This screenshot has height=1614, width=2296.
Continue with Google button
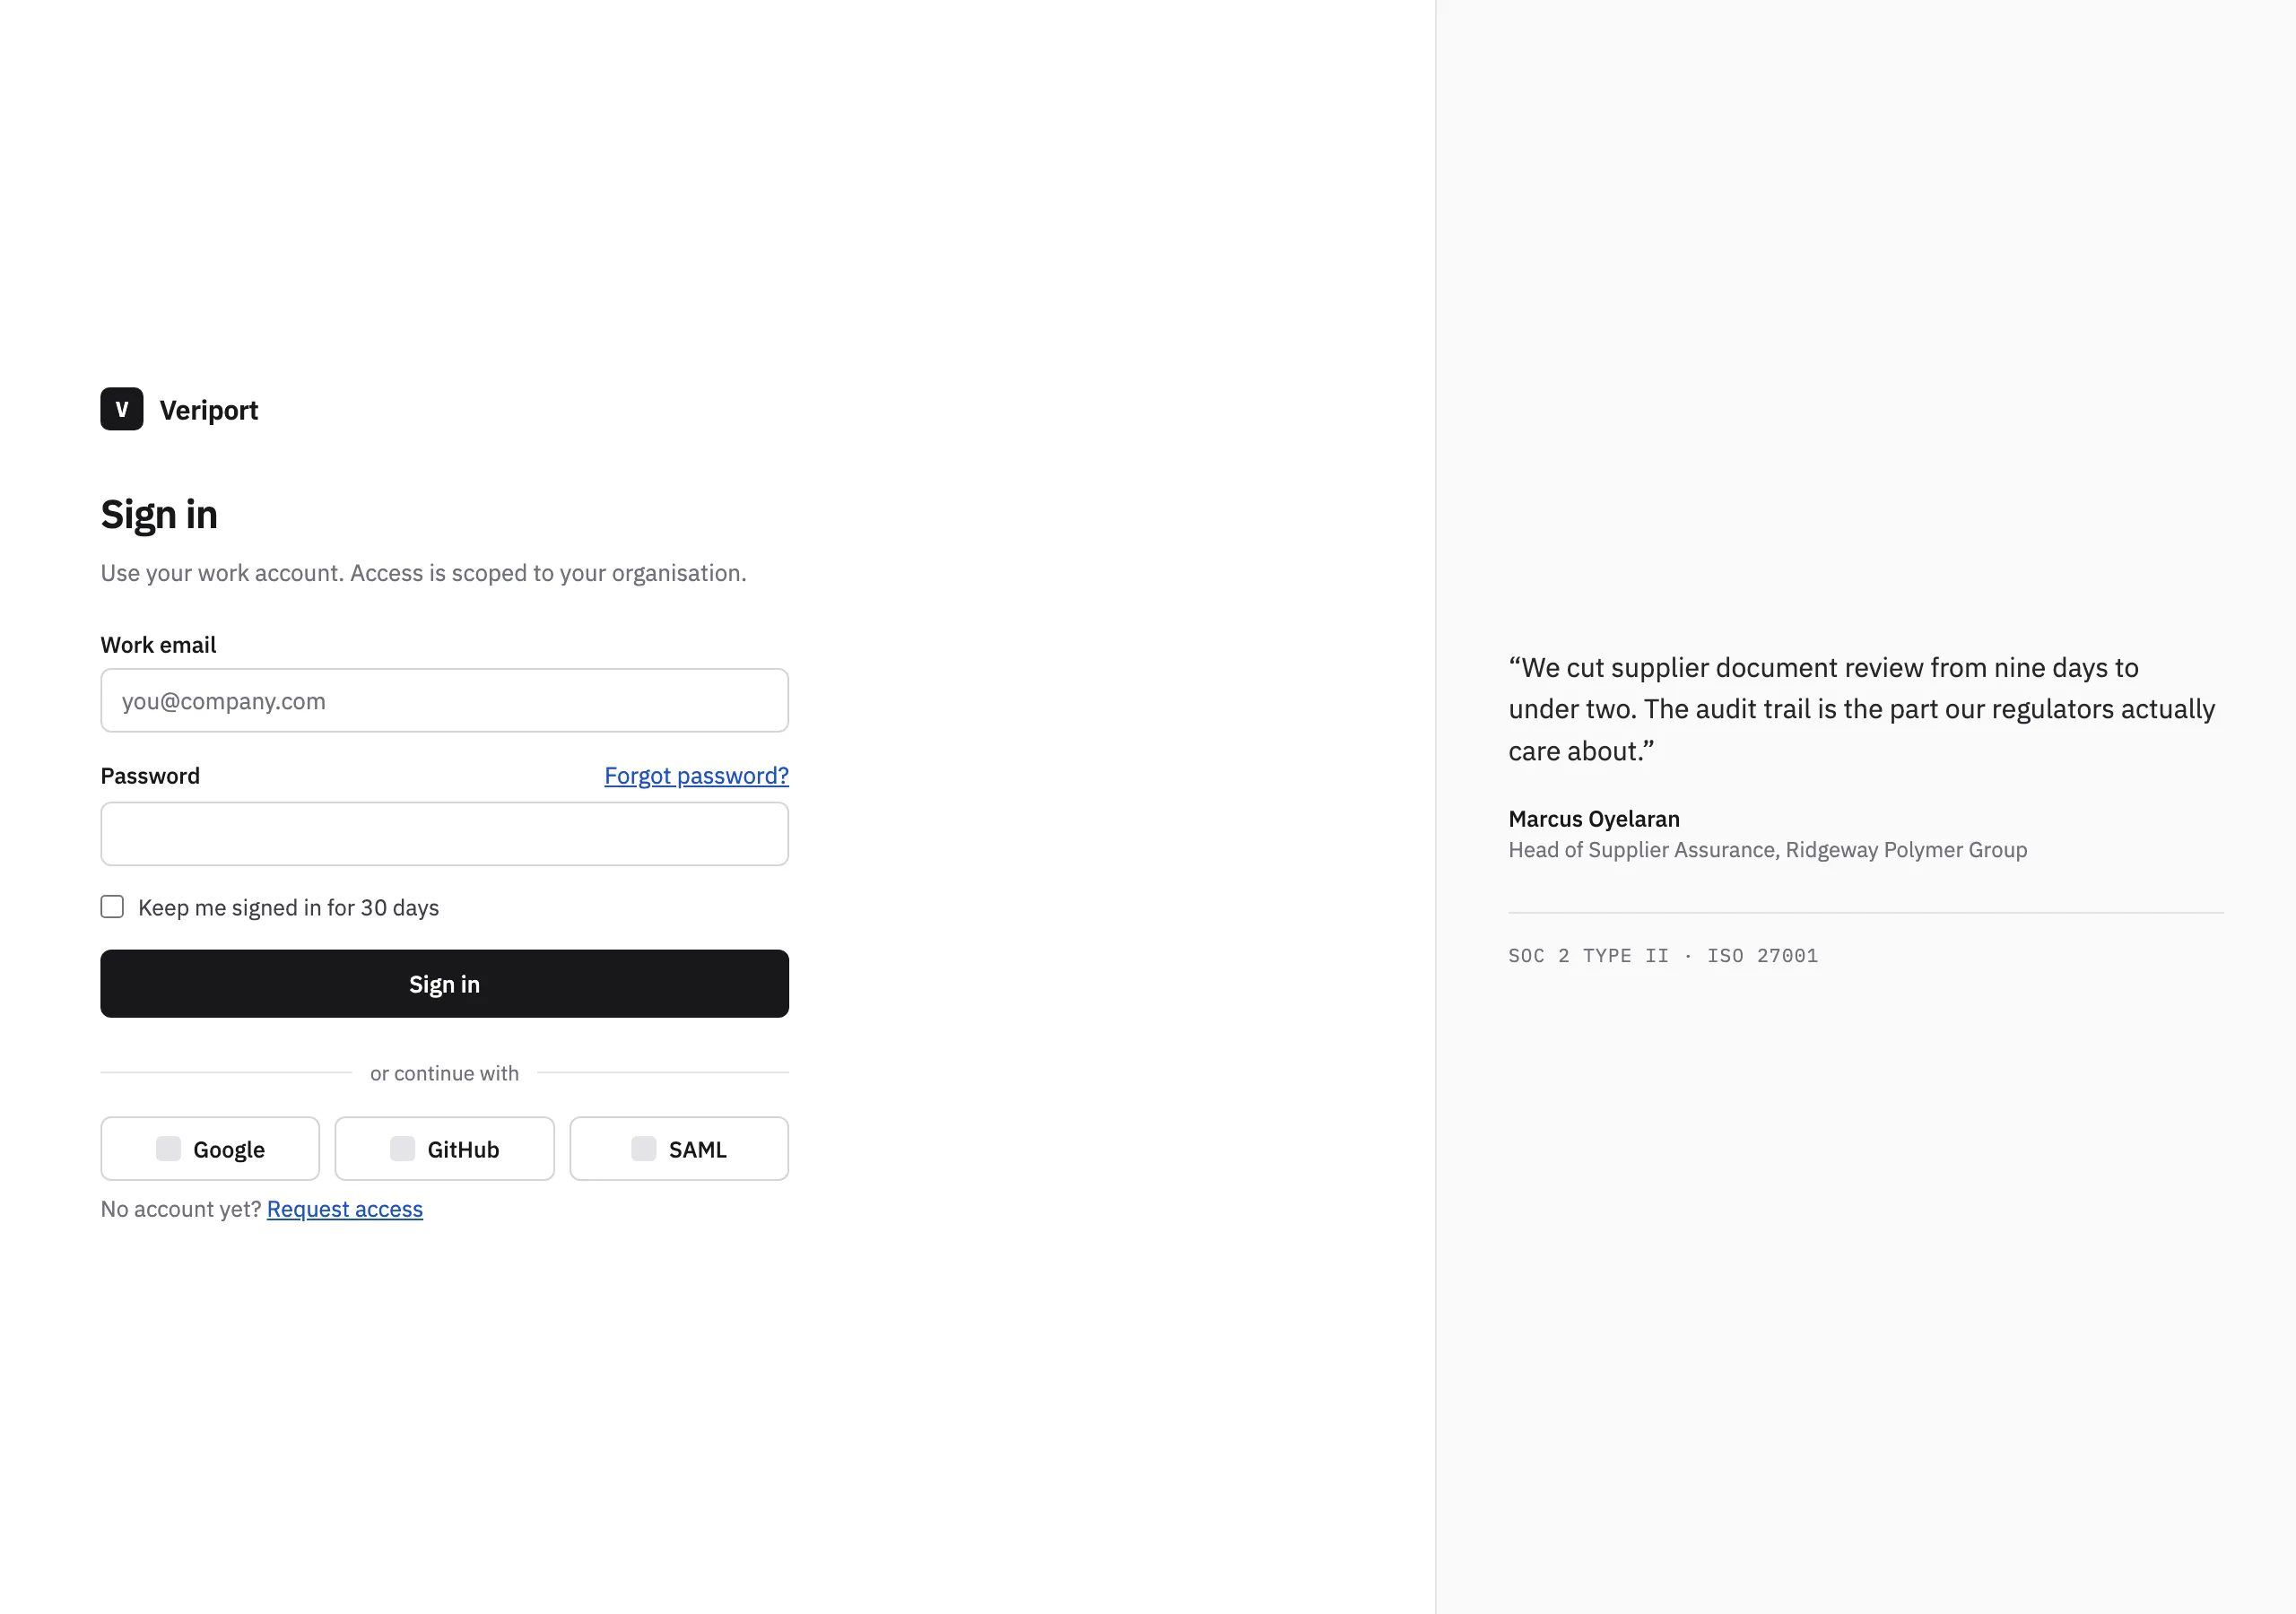coord(210,1148)
